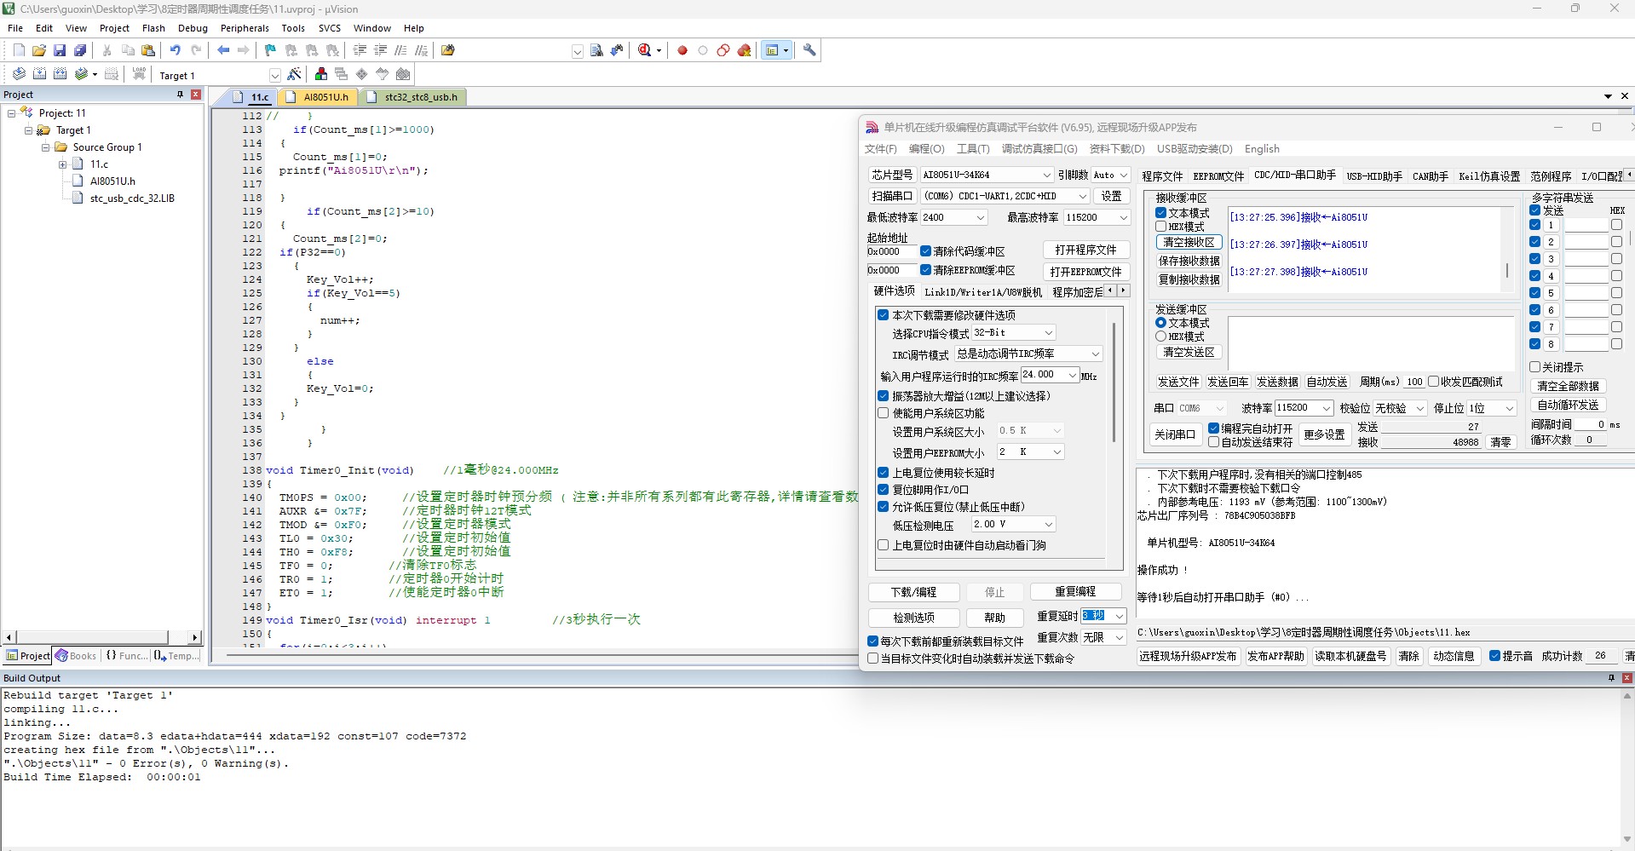Viewport: 1635px width, 851px height.
Task: Click the Rebuild all target files icon
Action: click(60, 74)
